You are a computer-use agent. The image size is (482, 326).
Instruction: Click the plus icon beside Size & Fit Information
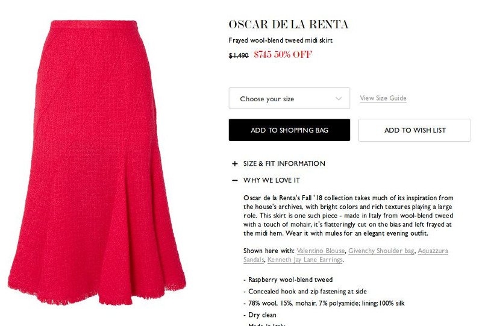tap(235, 164)
